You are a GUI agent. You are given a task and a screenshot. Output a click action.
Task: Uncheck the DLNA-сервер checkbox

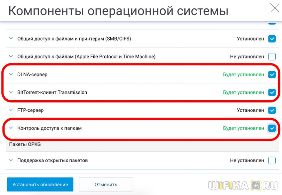(272, 74)
